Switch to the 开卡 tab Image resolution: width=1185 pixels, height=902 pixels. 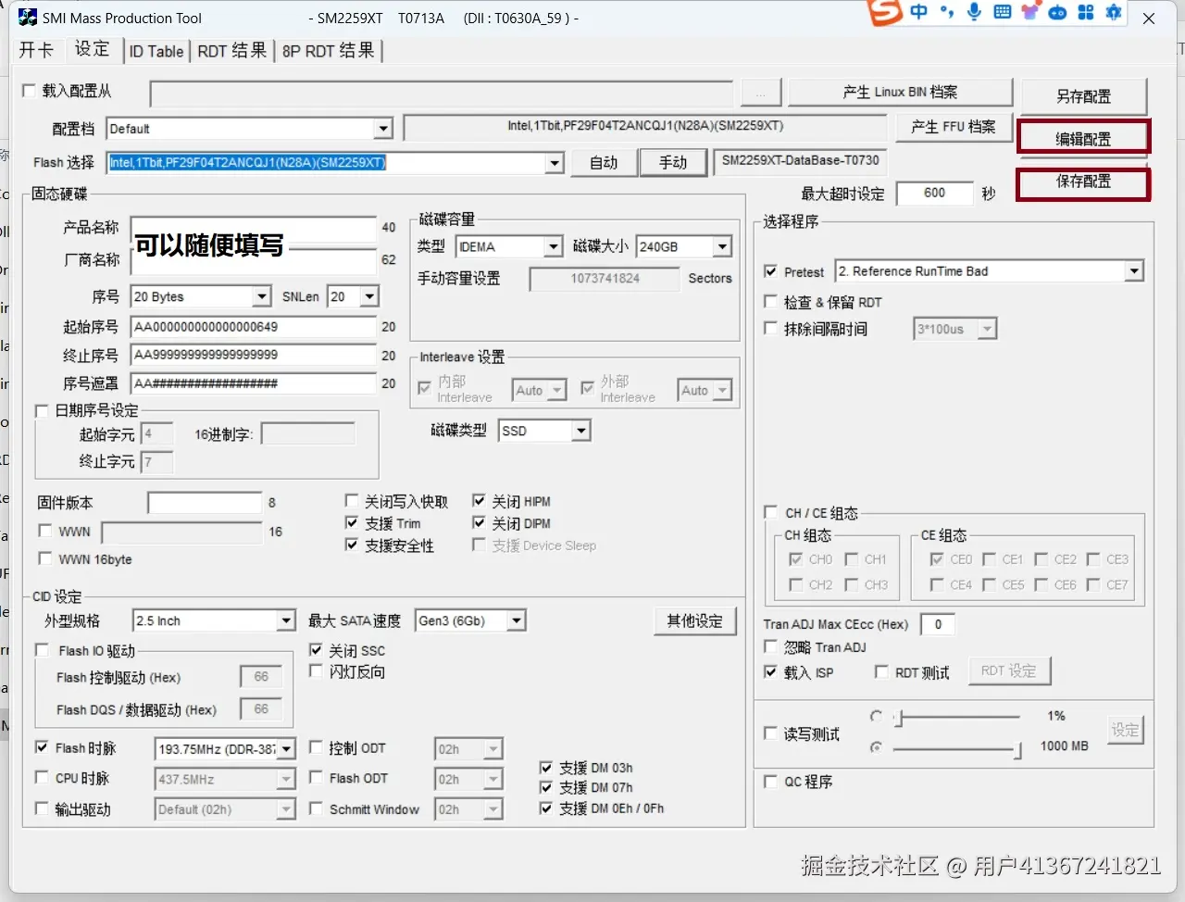(36, 50)
